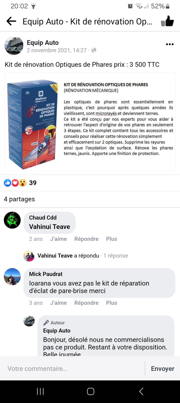
Task: Open Chaud Cdd's avatar
Action: pyautogui.click(x=12, y=220)
